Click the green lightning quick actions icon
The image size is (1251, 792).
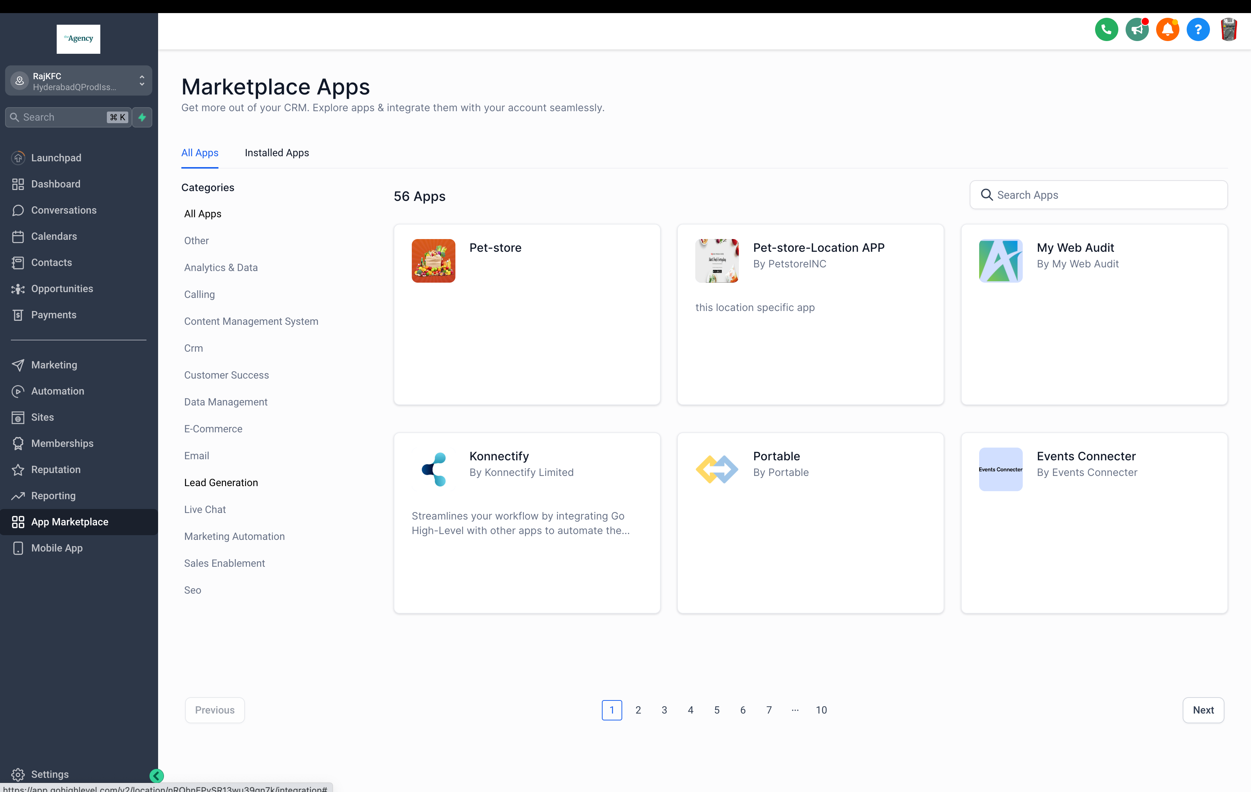[x=142, y=117]
